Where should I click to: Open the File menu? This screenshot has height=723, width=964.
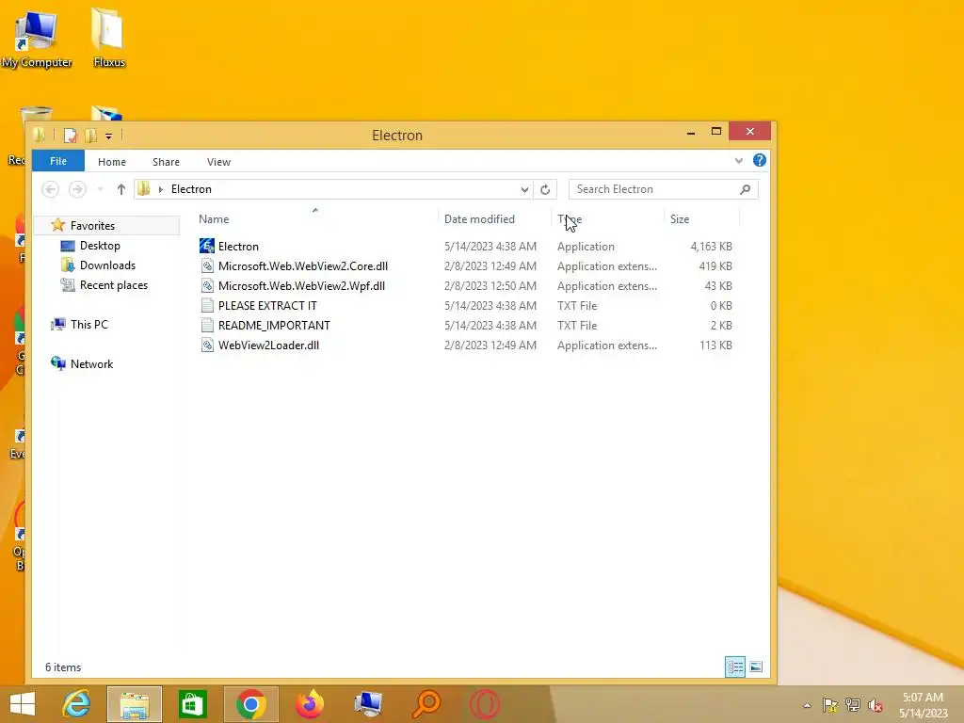[x=58, y=161]
